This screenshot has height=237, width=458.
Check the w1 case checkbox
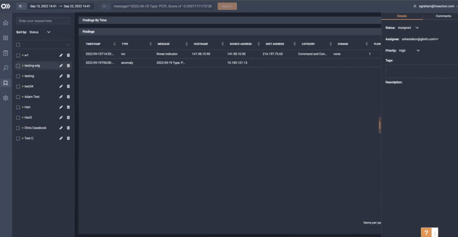click(18, 55)
